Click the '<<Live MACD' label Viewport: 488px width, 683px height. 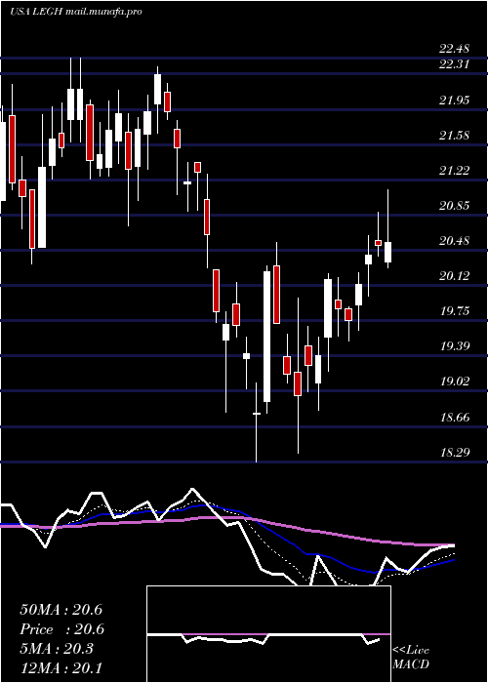click(x=411, y=658)
